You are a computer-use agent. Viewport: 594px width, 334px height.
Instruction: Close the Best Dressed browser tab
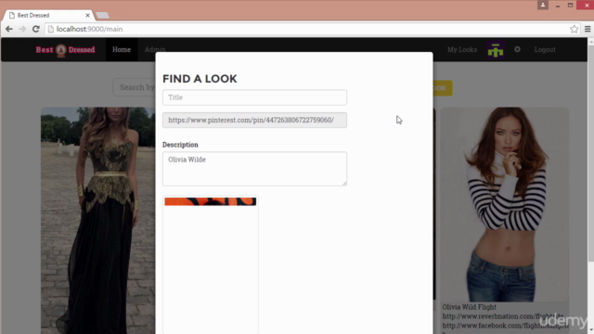pyautogui.click(x=87, y=15)
